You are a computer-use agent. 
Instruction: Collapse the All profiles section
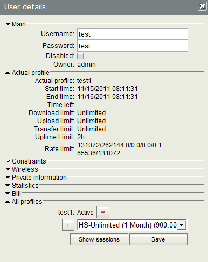[8, 202]
